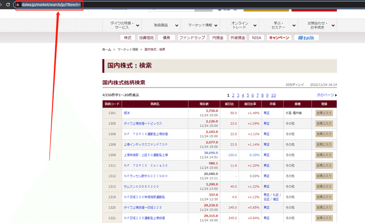The image size is (365, 223).
Task: Add stock 1305 to お気に入り
Action: (x=324, y=124)
